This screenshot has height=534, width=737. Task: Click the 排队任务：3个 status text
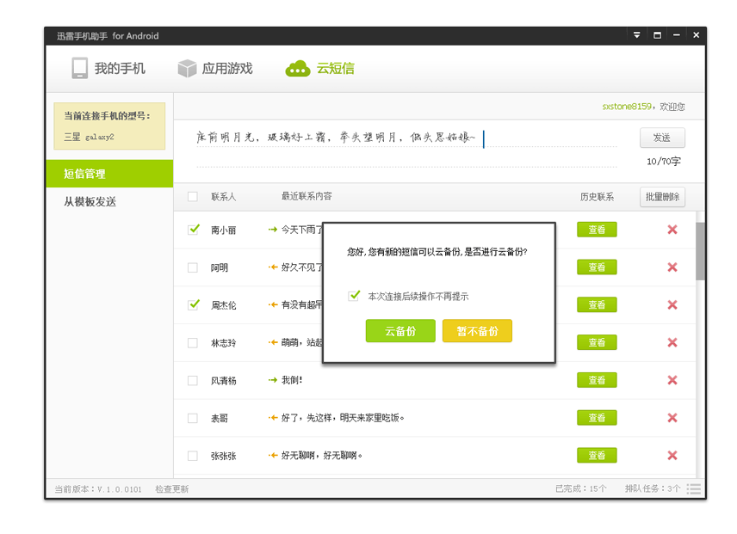[x=653, y=489]
